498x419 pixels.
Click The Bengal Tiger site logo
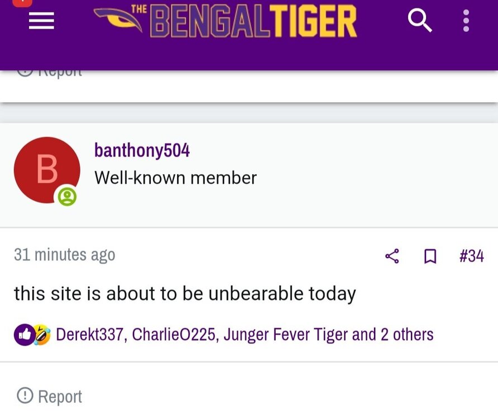(x=226, y=21)
